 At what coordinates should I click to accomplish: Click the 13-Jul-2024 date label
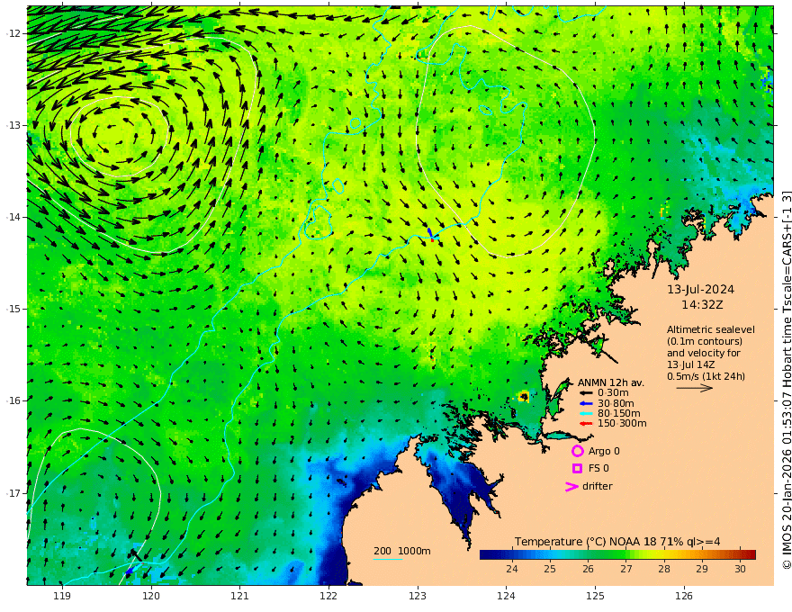click(700, 289)
